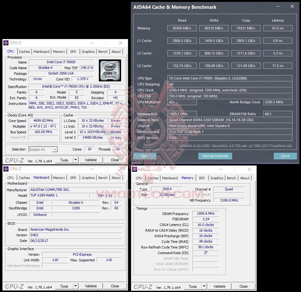Viewport: 301px width, 292px height.
Task: Open About tab in top-left CPU-Z window
Action: coord(116,52)
